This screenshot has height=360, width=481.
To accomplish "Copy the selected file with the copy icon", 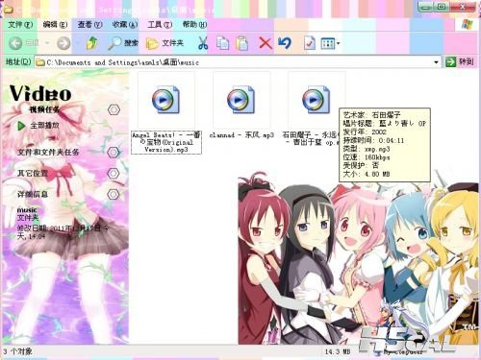I will click(x=222, y=43).
